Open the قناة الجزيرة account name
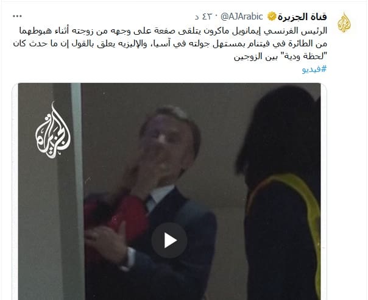 coord(303,16)
